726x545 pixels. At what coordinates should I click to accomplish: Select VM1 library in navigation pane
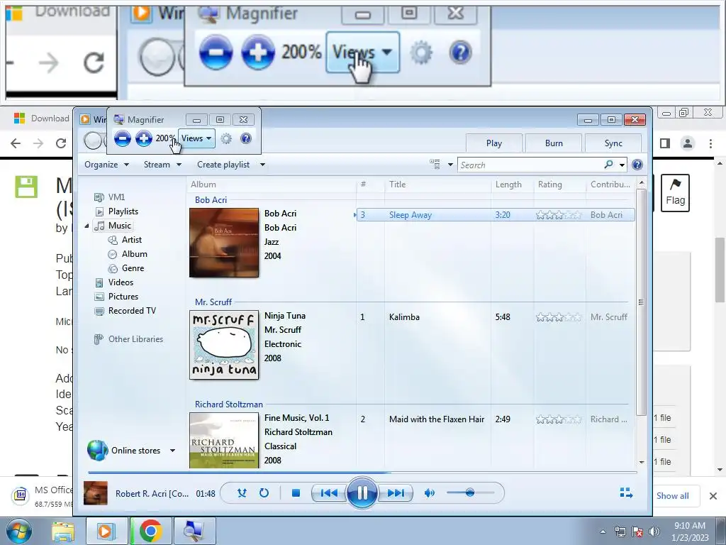pyautogui.click(x=109, y=197)
